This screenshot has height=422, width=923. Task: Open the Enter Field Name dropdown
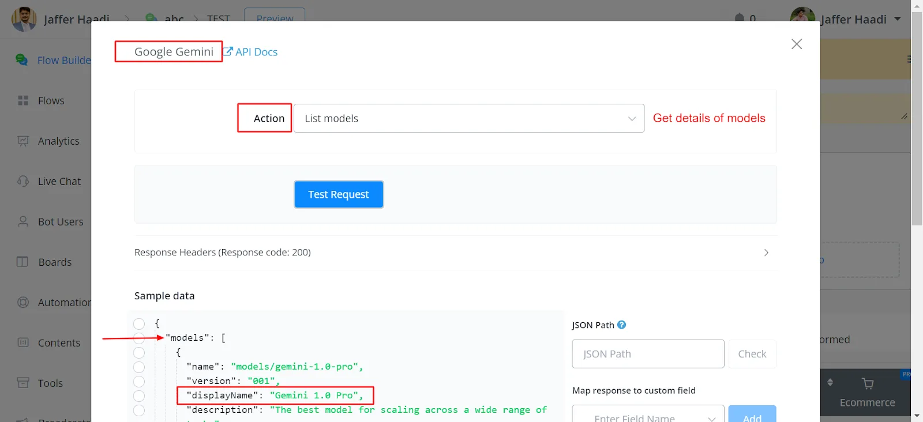click(x=648, y=416)
